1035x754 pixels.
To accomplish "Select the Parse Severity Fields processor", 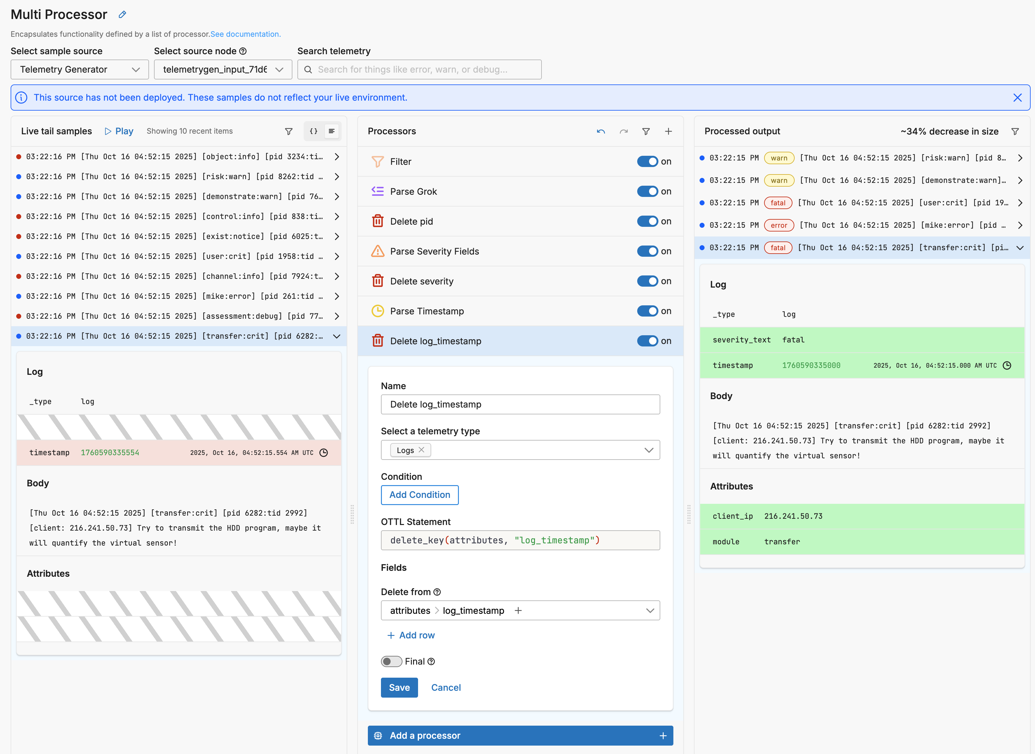I will click(434, 251).
